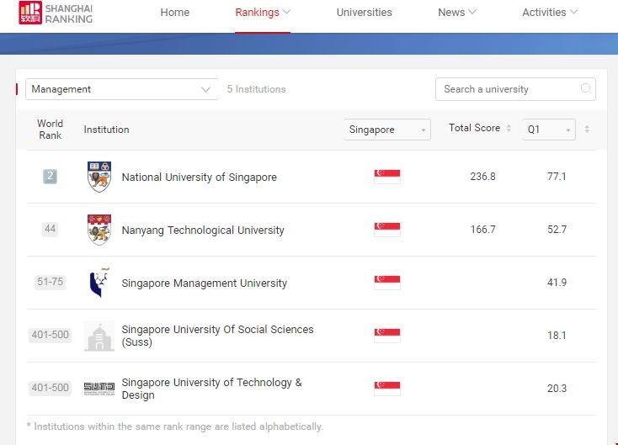The height and width of the screenshot is (445, 618).
Task: Click the Q1 value 52.7
Action: click(x=557, y=229)
